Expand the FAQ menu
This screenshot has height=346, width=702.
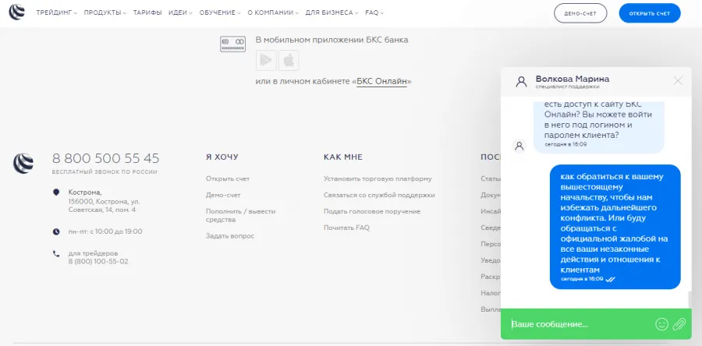click(x=374, y=13)
